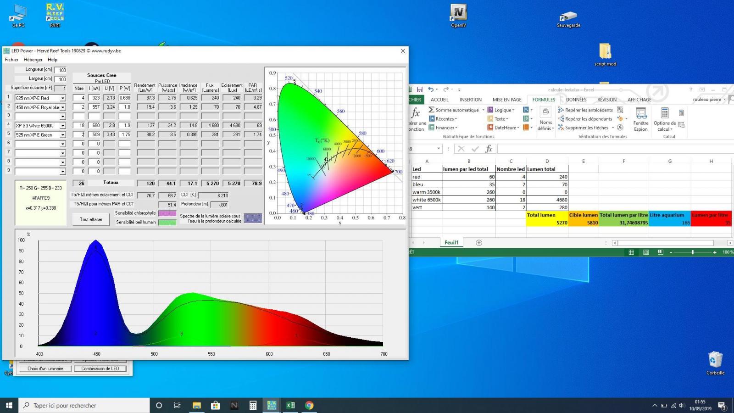
Task: Click the Calculator icon in taskbar
Action: [253, 405]
